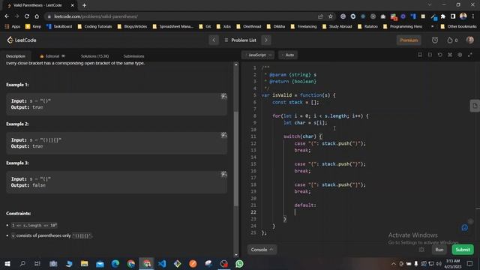The width and height of the screenshot is (480, 270).
Task: Switch to the Description tab
Action: coord(16,56)
